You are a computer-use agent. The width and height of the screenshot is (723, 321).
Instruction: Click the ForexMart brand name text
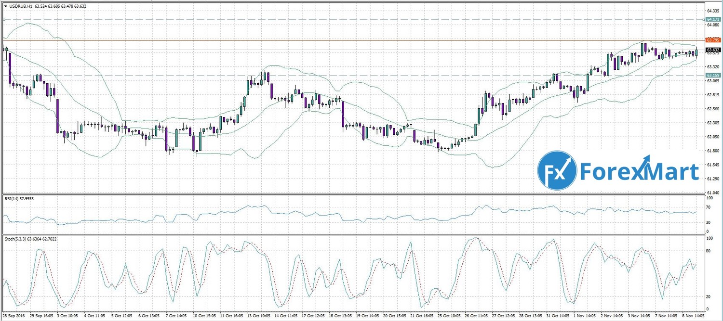pyautogui.click(x=639, y=171)
